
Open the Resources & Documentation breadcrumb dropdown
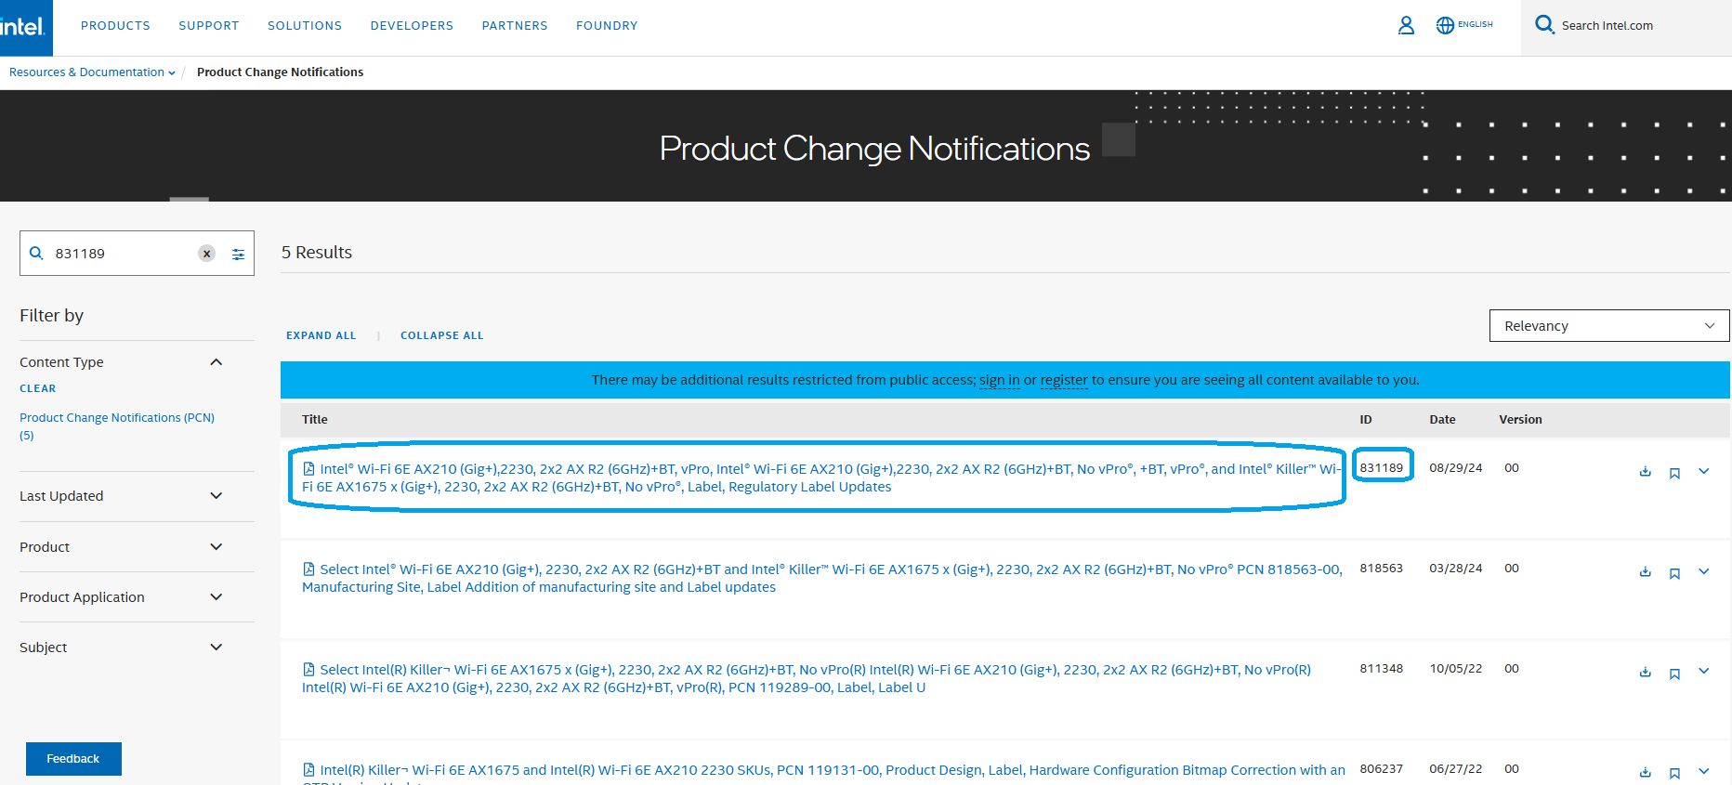coord(92,72)
